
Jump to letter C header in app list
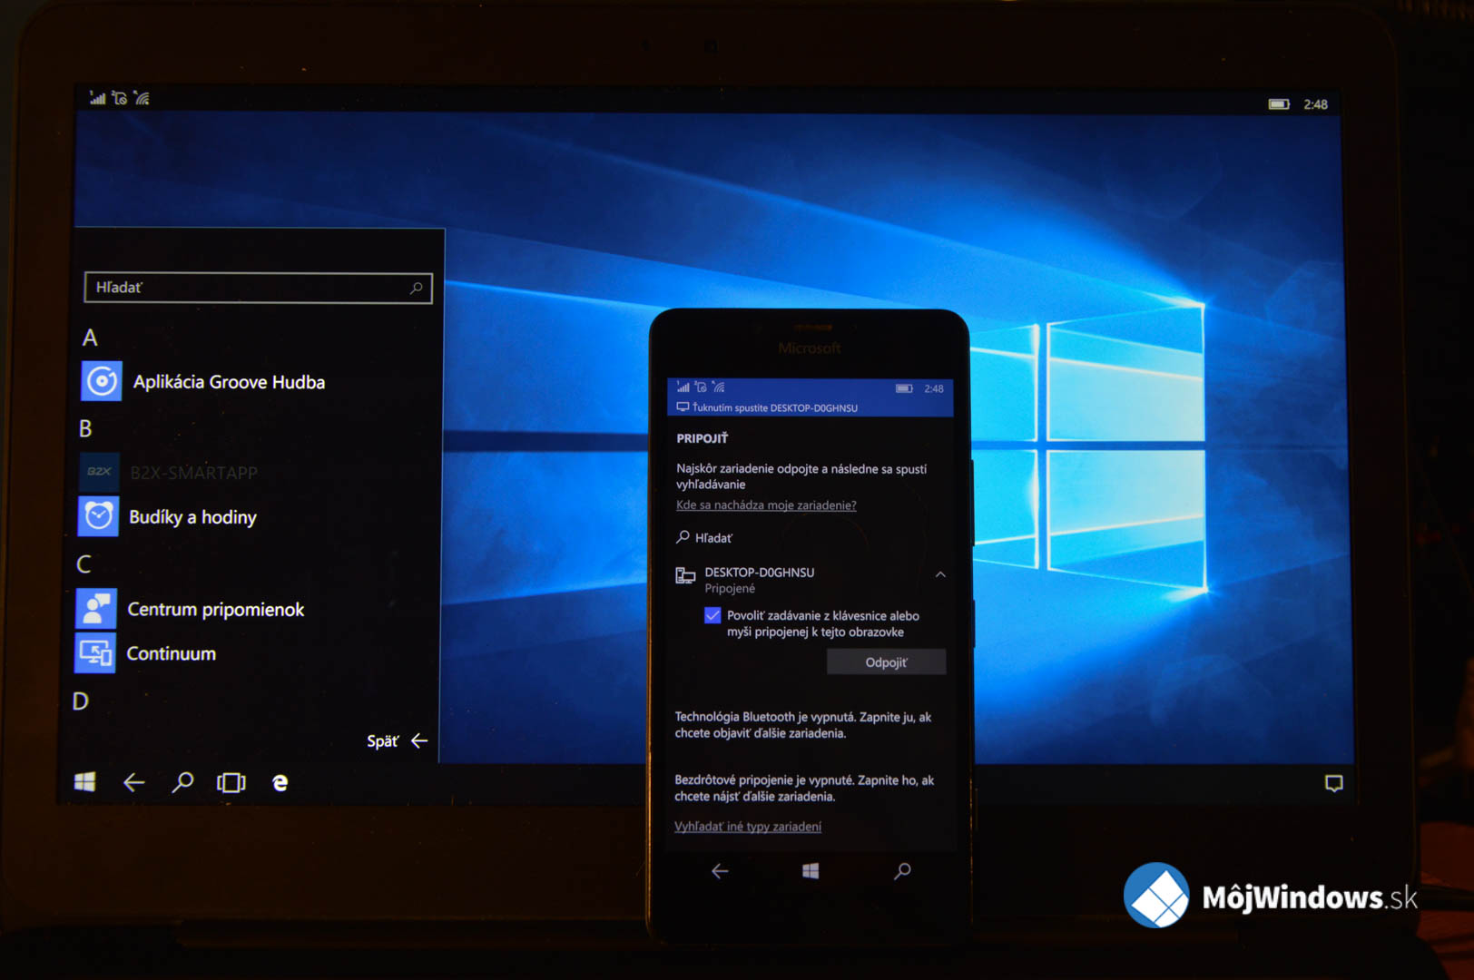(x=84, y=564)
